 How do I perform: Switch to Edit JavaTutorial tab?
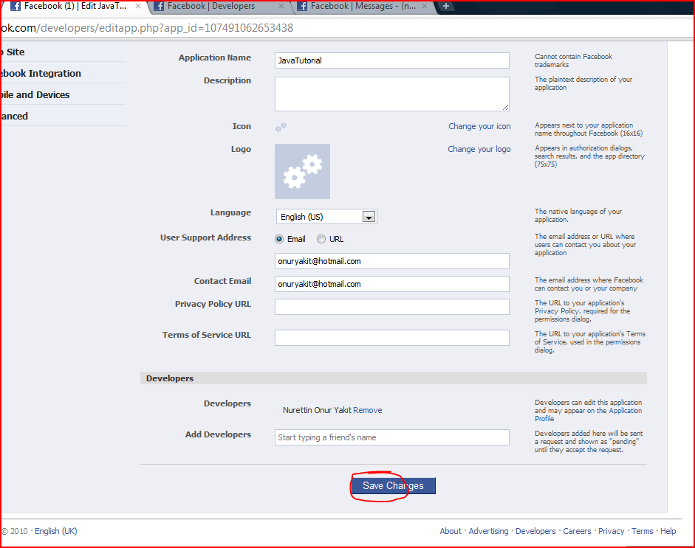point(73,6)
